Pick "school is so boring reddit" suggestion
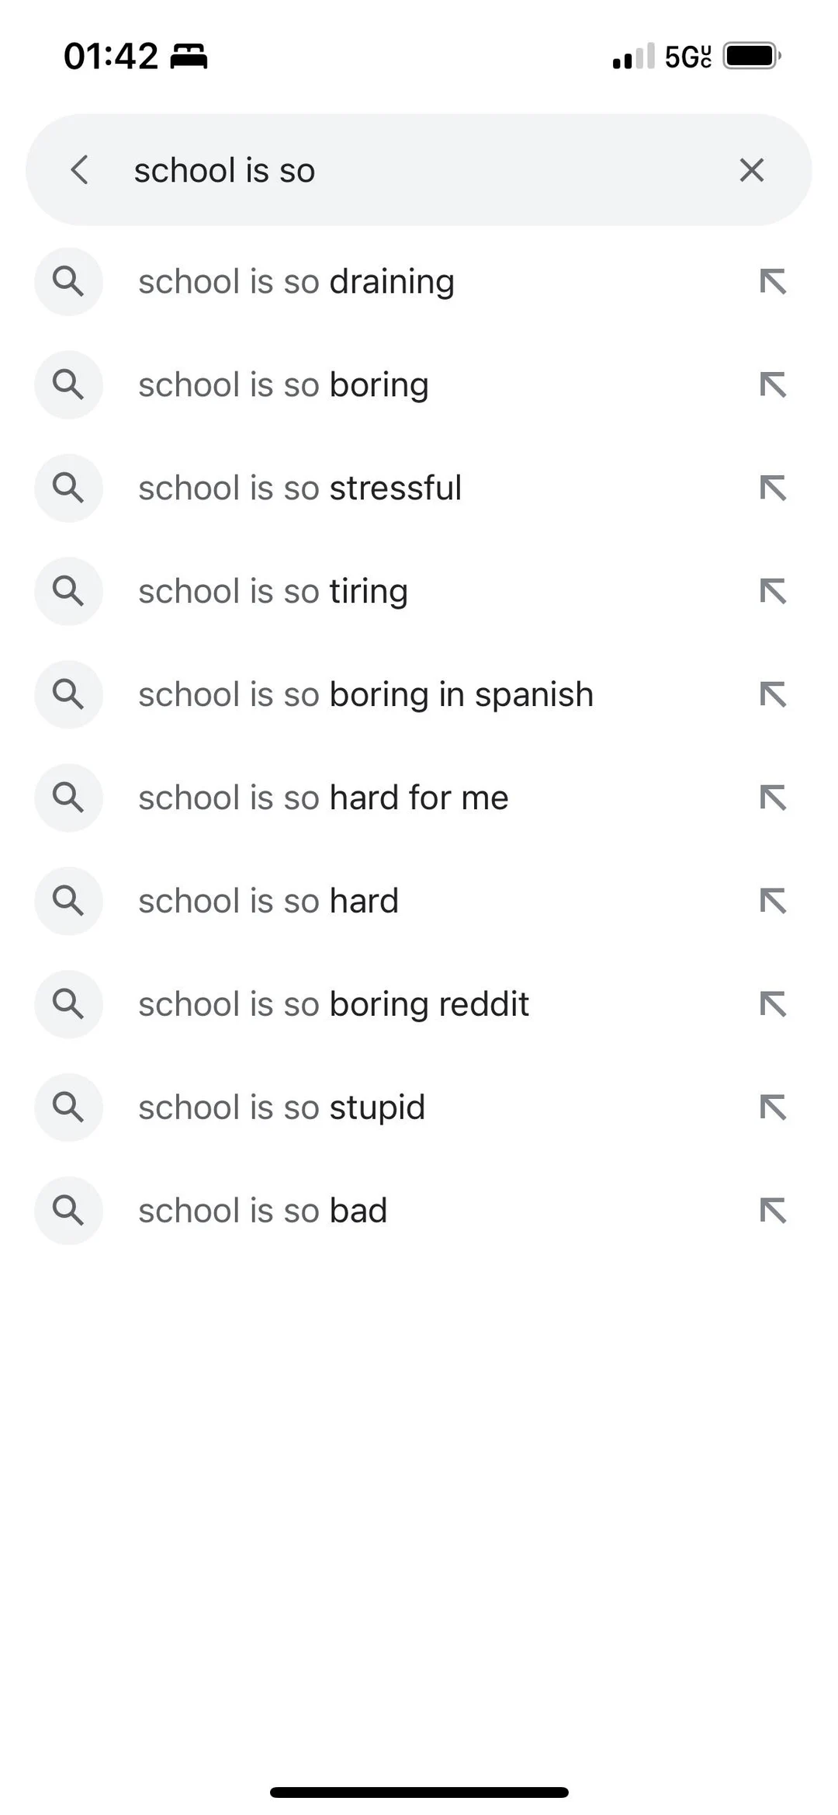 pyautogui.click(x=334, y=1005)
